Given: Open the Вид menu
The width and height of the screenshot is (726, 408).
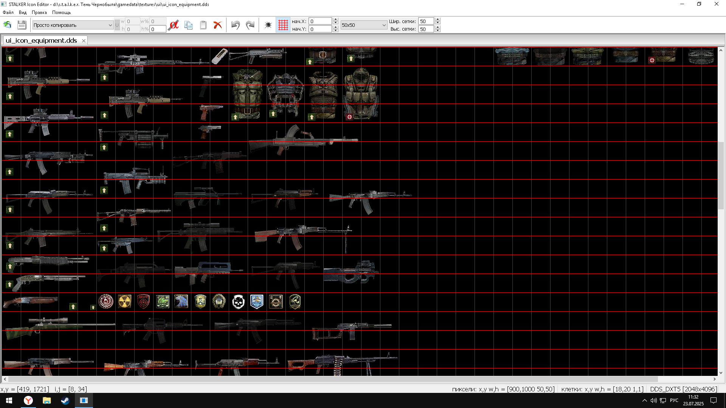Looking at the screenshot, I should [23, 12].
